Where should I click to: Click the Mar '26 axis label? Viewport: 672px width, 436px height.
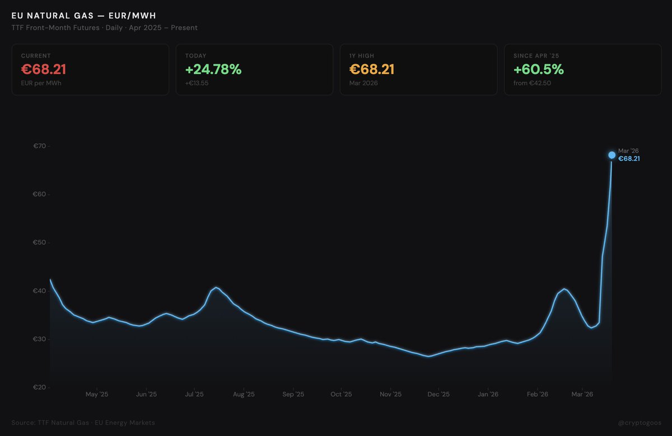click(x=583, y=394)
